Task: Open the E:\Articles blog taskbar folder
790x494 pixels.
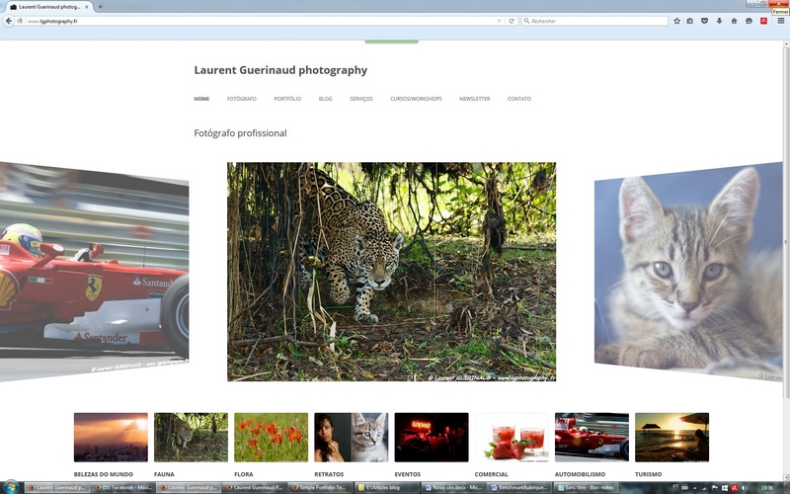Action: point(387,488)
